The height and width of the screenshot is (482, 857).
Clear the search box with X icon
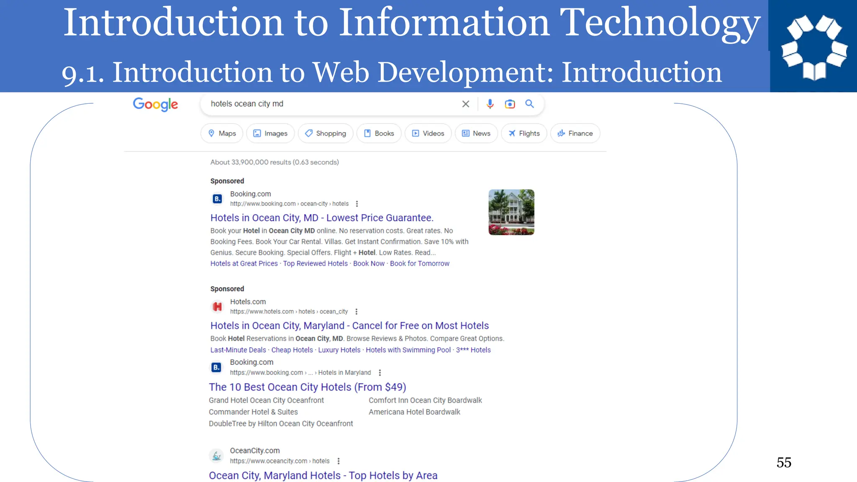(466, 104)
